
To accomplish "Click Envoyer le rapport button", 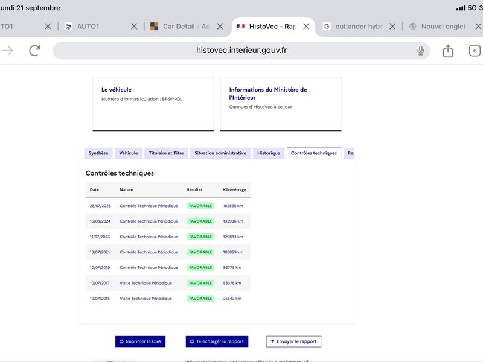I will coord(293,341).
